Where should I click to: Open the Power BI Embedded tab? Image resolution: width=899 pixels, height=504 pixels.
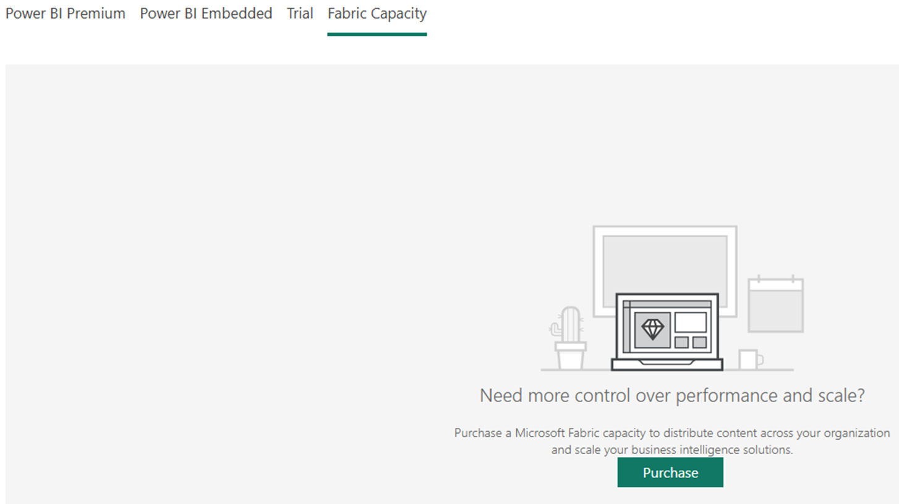pos(206,14)
